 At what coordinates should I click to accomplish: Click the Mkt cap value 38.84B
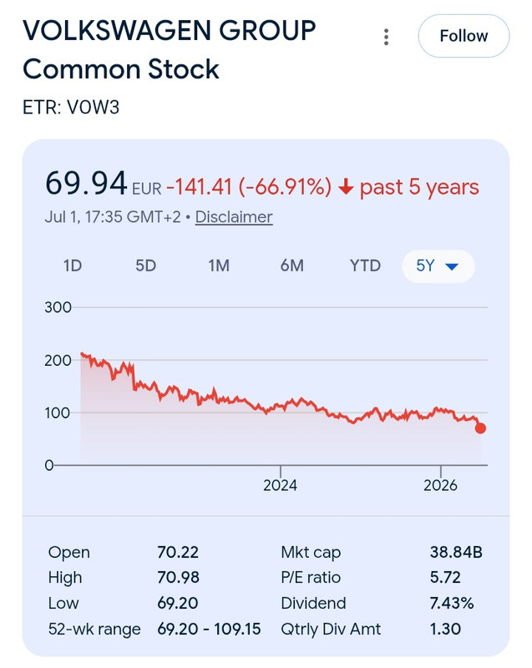tap(456, 552)
